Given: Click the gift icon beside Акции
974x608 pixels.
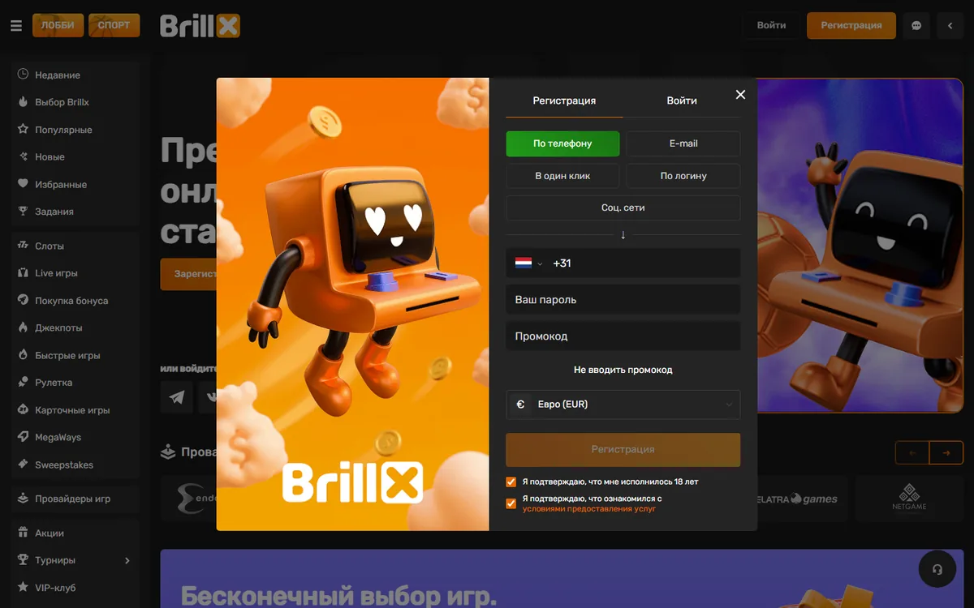Looking at the screenshot, I should (x=23, y=533).
